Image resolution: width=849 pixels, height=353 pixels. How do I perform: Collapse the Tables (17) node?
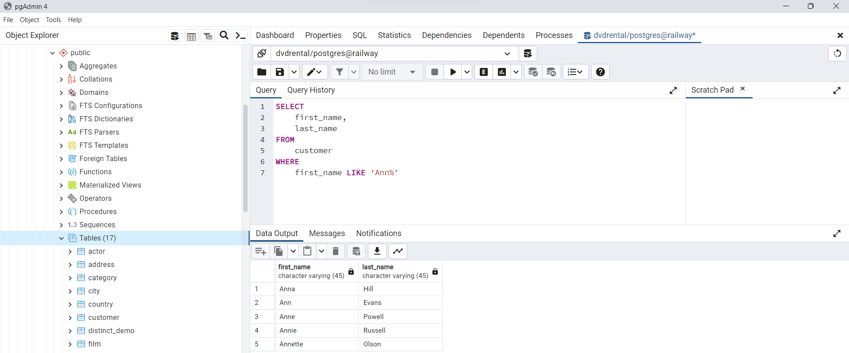61,238
